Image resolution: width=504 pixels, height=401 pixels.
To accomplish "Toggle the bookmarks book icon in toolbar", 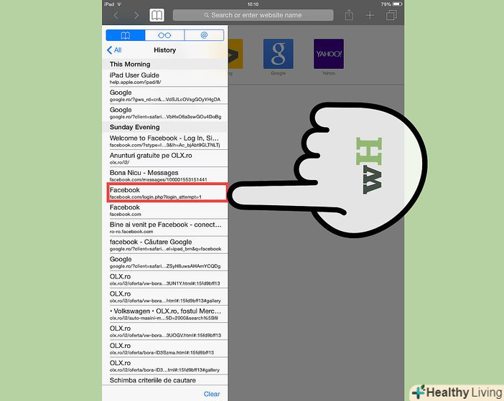I will (x=157, y=15).
